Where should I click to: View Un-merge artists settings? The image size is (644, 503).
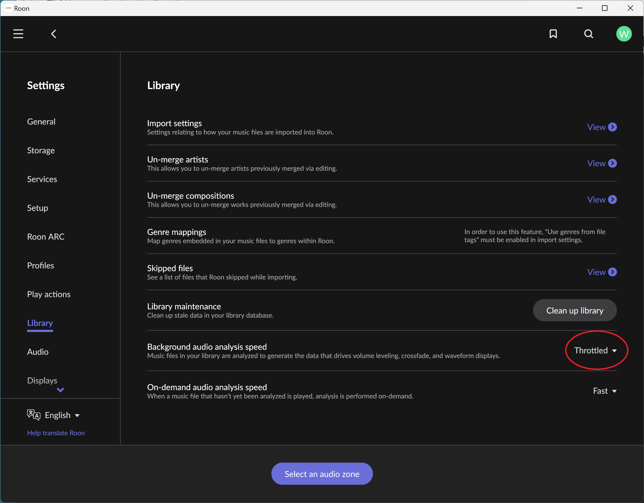(602, 163)
